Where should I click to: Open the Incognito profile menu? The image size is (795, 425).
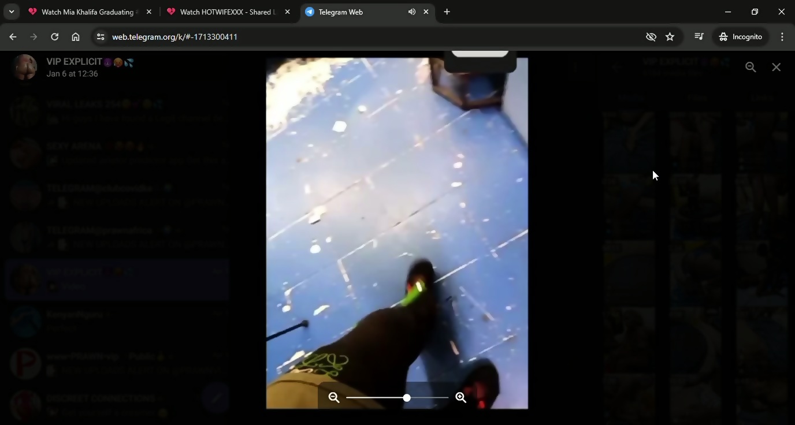(x=741, y=36)
